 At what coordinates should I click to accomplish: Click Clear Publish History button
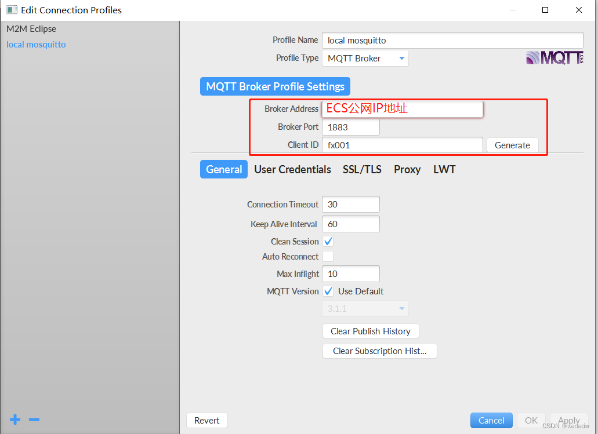coord(371,331)
